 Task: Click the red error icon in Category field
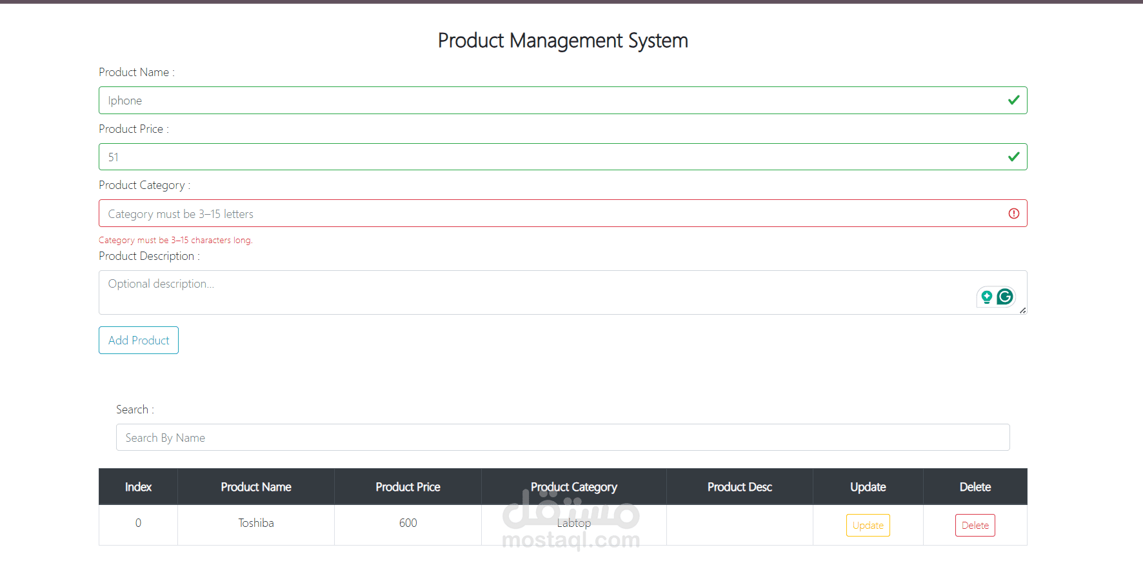click(x=1014, y=213)
